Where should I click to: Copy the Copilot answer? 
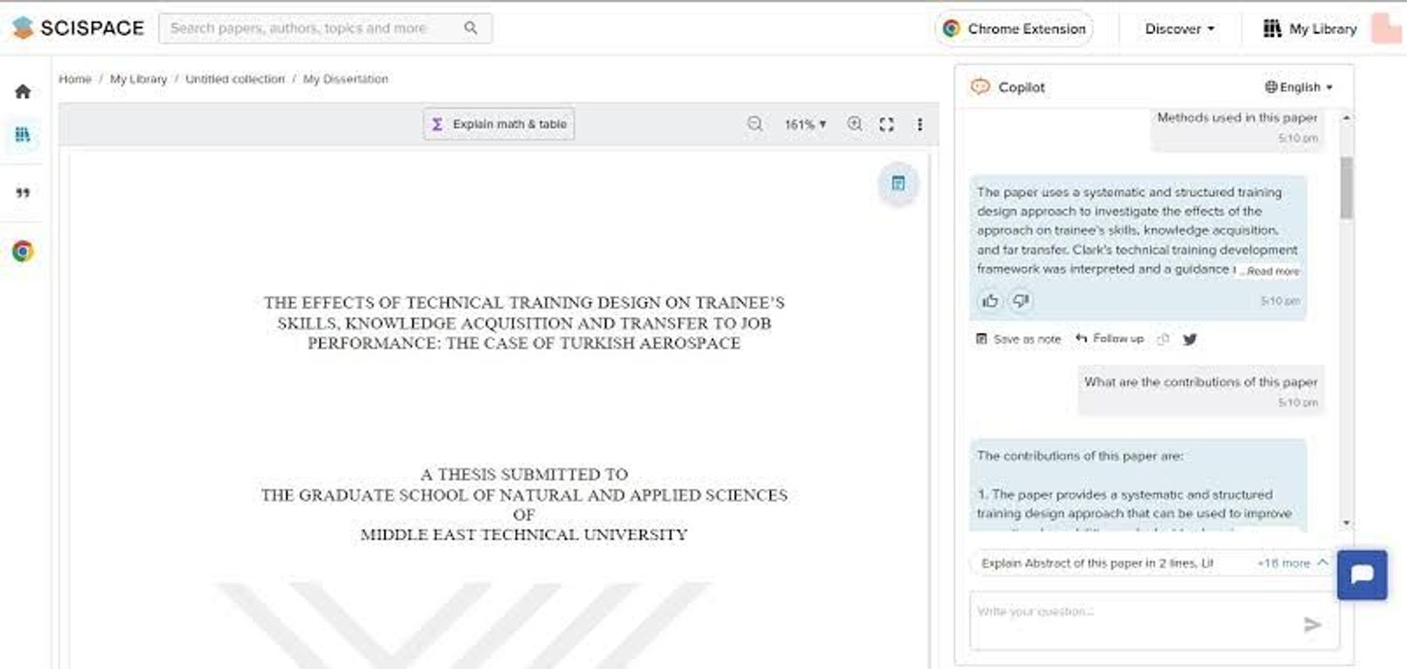pos(1163,339)
